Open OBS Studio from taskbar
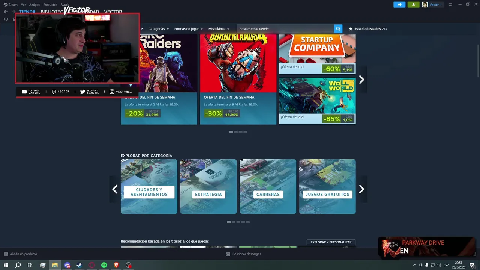Screen dimensions: 480x270 point(129,265)
